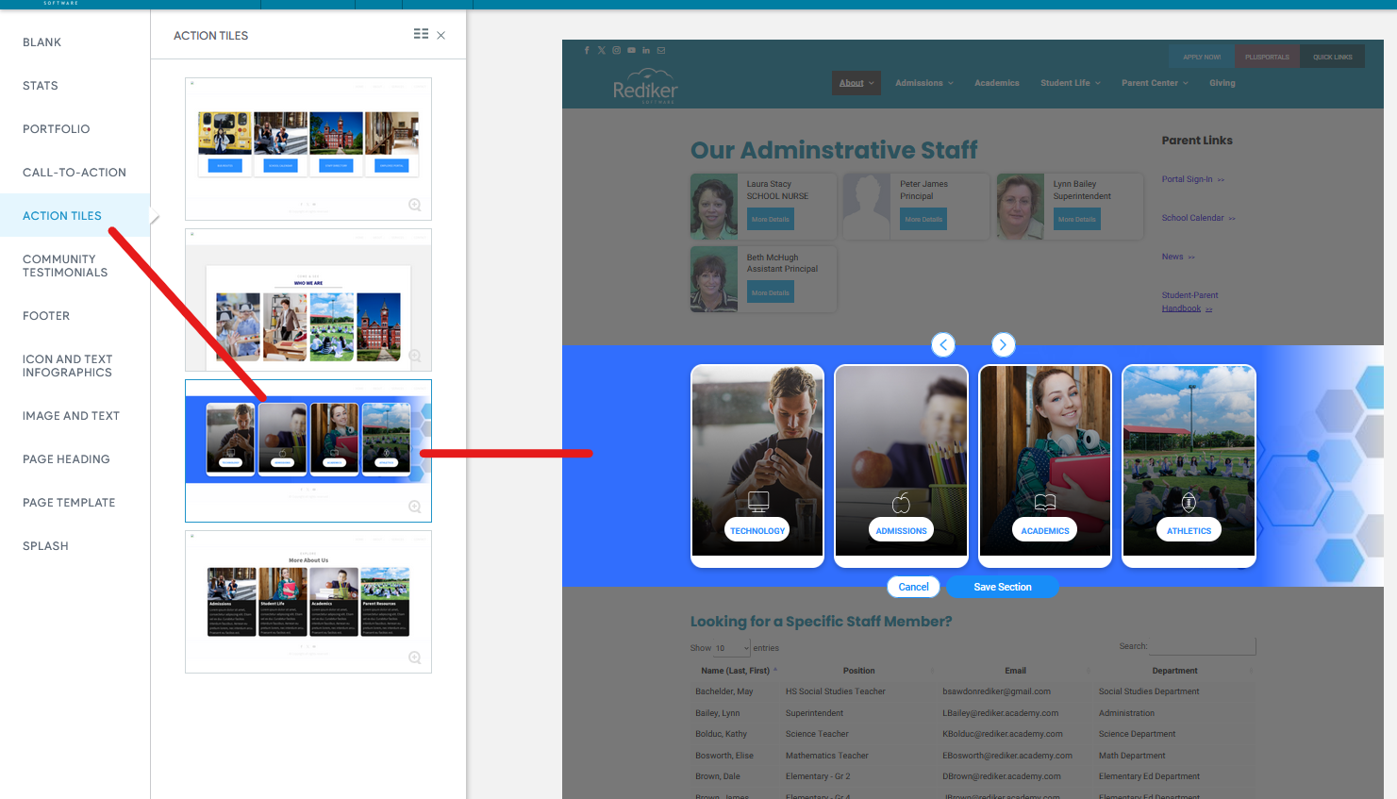Select the STATS section category
The height and width of the screenshot is (799, 1397).
[41, 86]
